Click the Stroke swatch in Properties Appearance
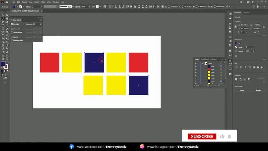This screenshot has height=151, width=268. point(236,47)
